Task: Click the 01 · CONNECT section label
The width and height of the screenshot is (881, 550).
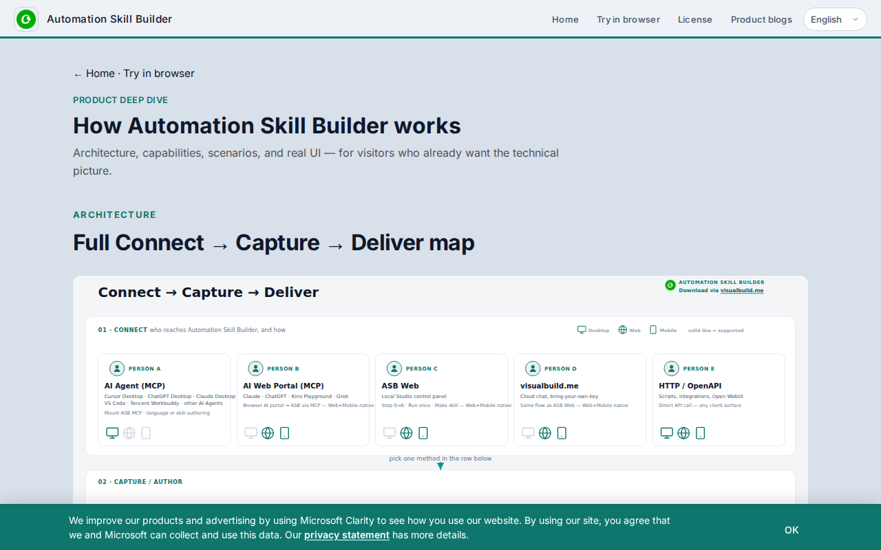Action: 123,330
